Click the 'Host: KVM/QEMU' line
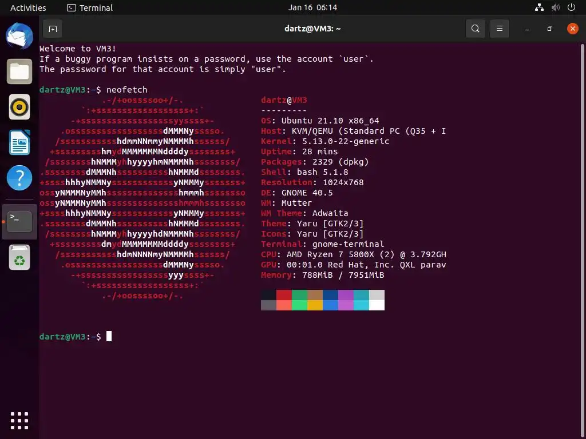Viewport: 586px width, 439px height. (x=354, y=131)
